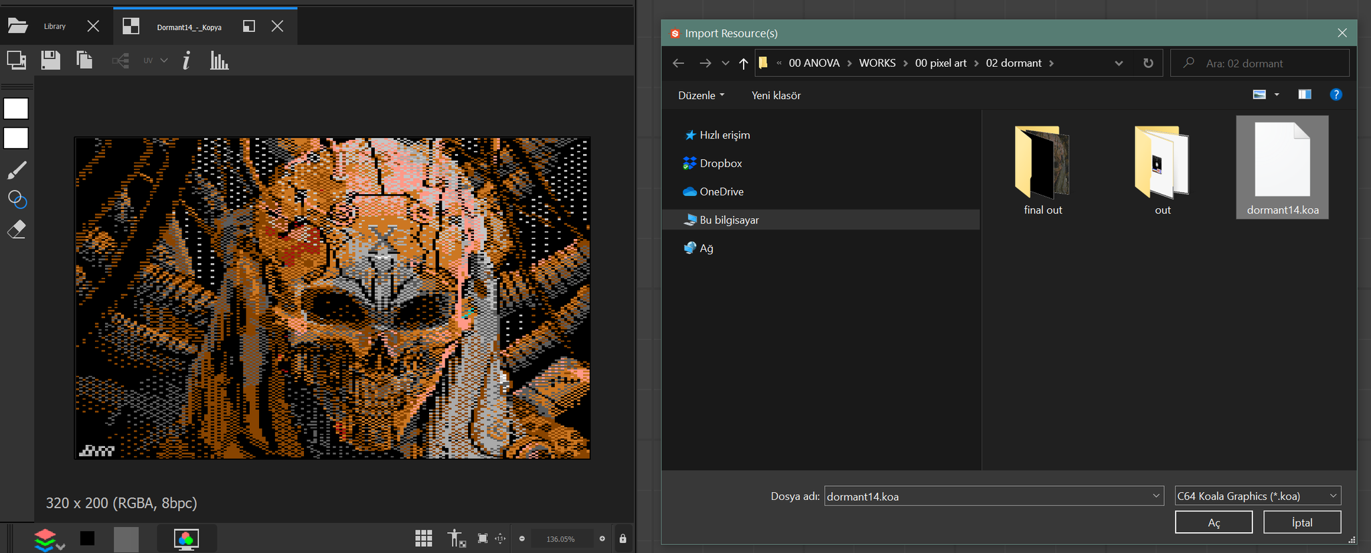Go forward in Import Resource dialog
This screenshot has width=1371, height=553.
[705, 63]
